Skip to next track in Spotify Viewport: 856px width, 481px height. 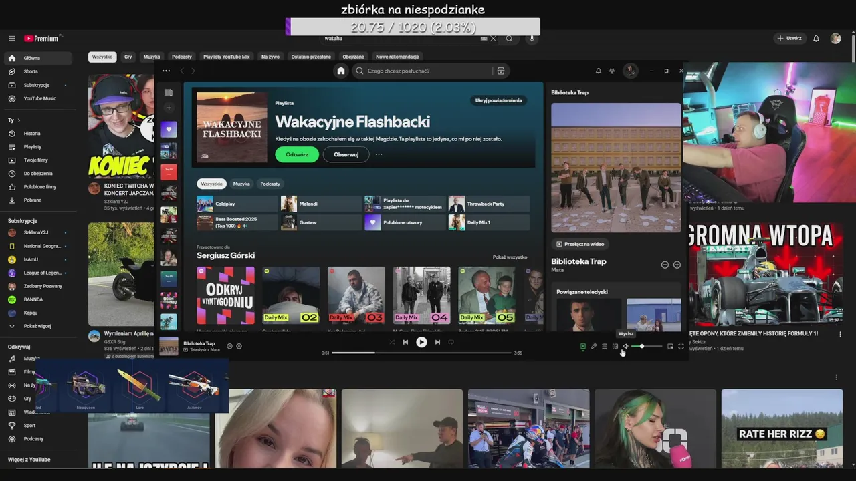click(437, 342)
